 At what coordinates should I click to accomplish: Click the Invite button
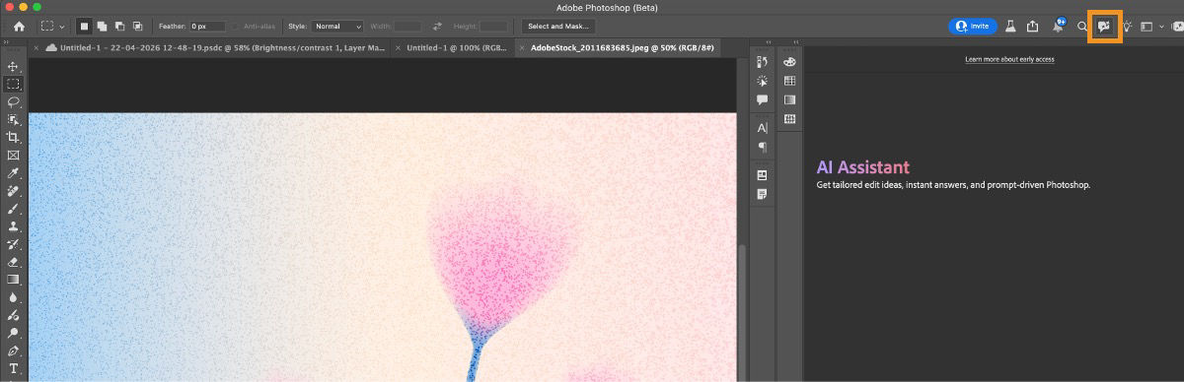972,27
